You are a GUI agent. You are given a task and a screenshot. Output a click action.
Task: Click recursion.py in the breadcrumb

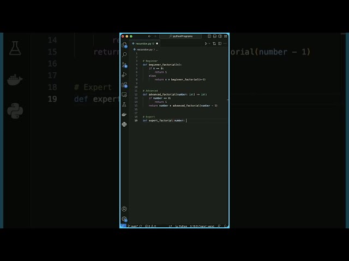pyautogui.click(x=145, y=49)
